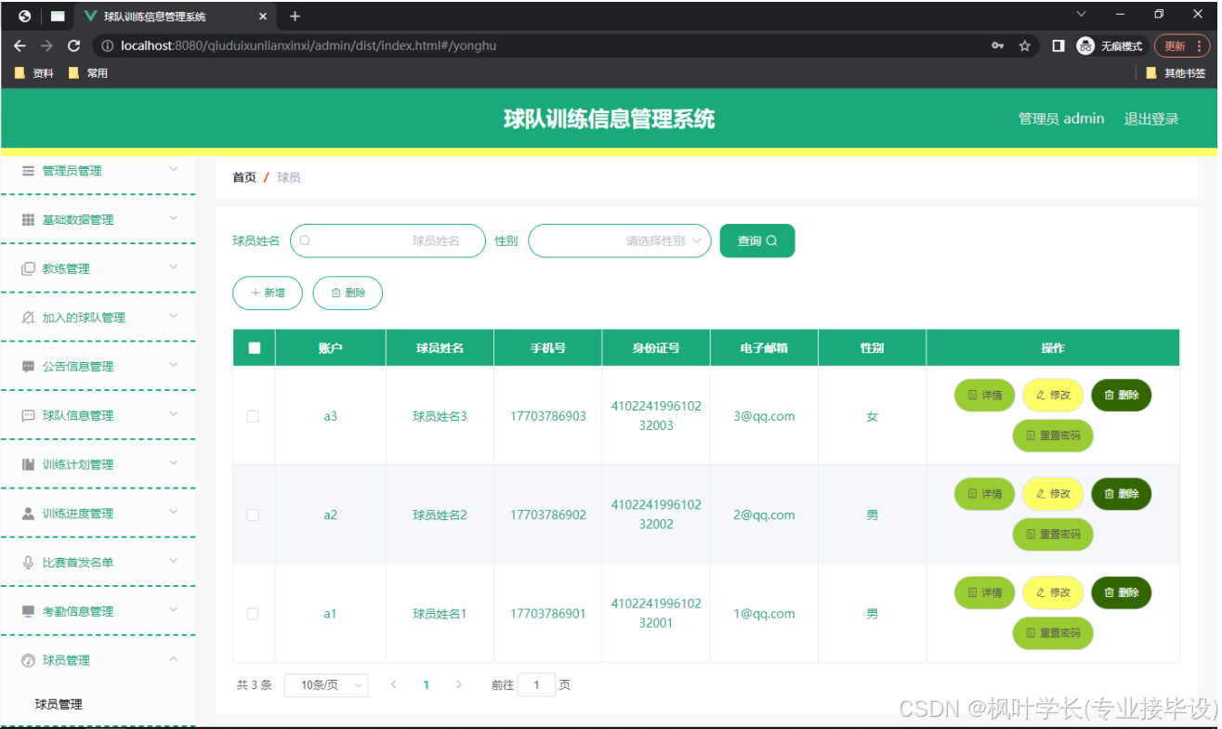1222x729 pixels.
Task: Click page number 1 in pagination
Action: click(x=427, y=685)
